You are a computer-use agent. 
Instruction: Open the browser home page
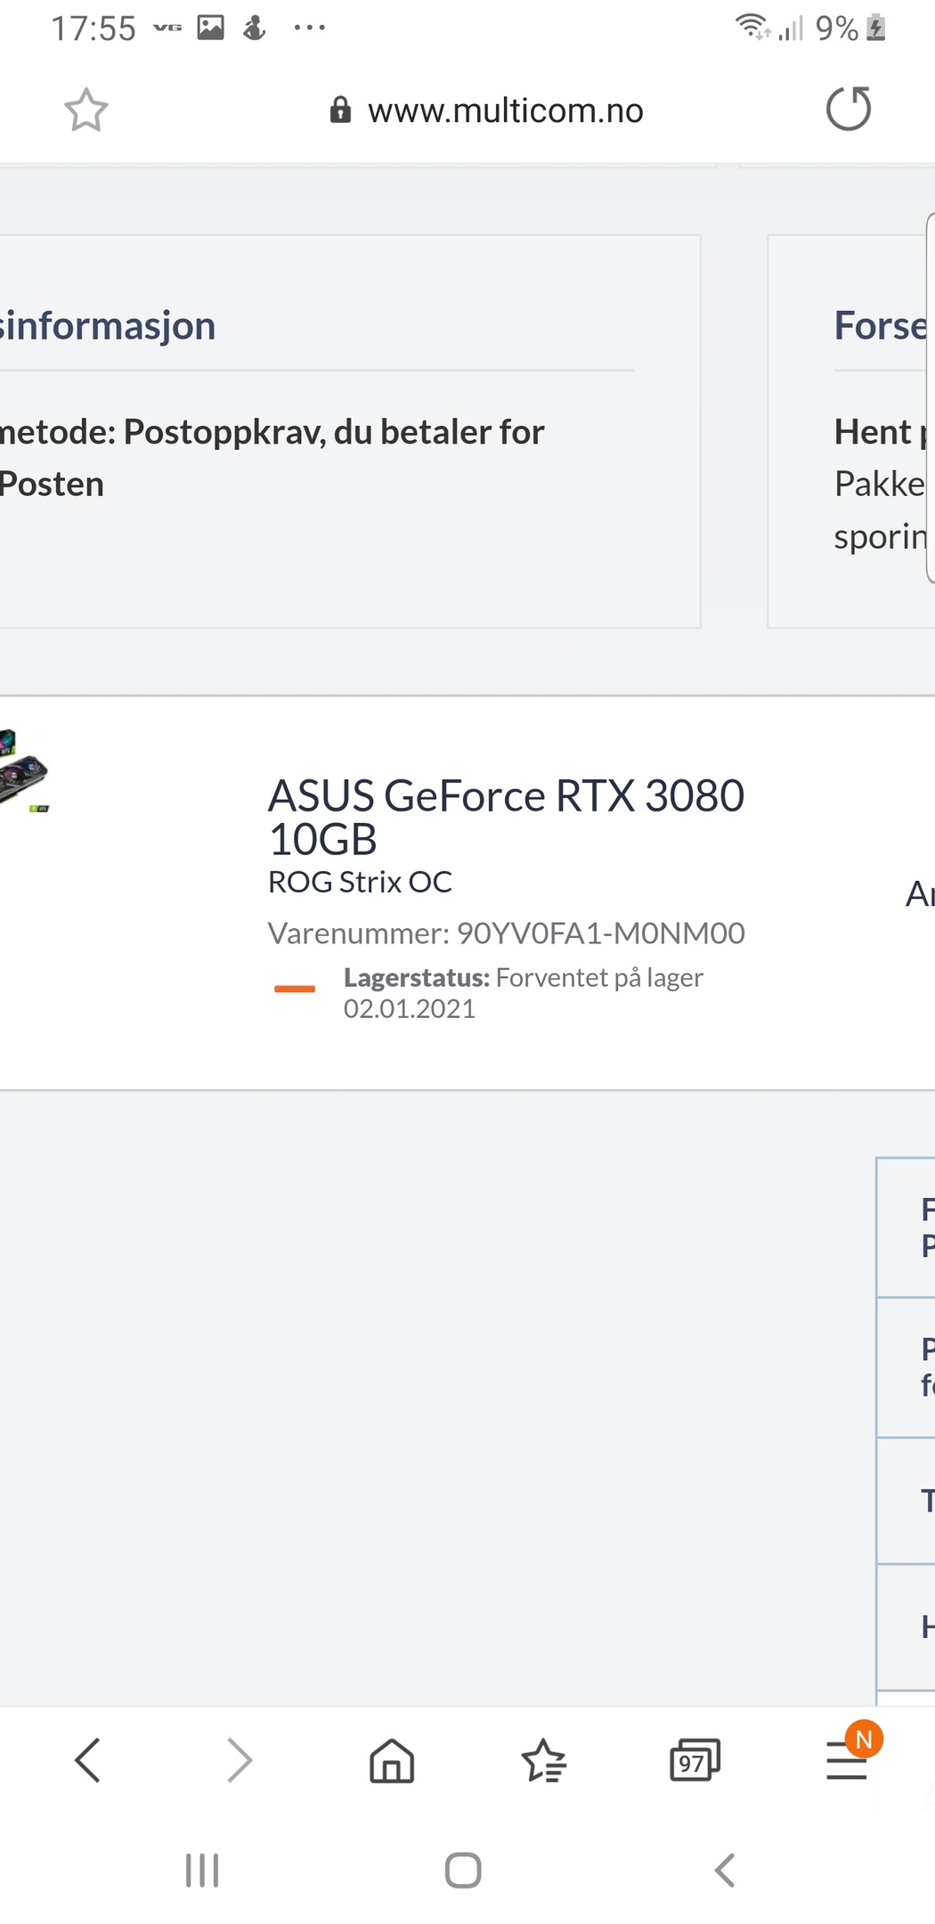click(392, 1760)
